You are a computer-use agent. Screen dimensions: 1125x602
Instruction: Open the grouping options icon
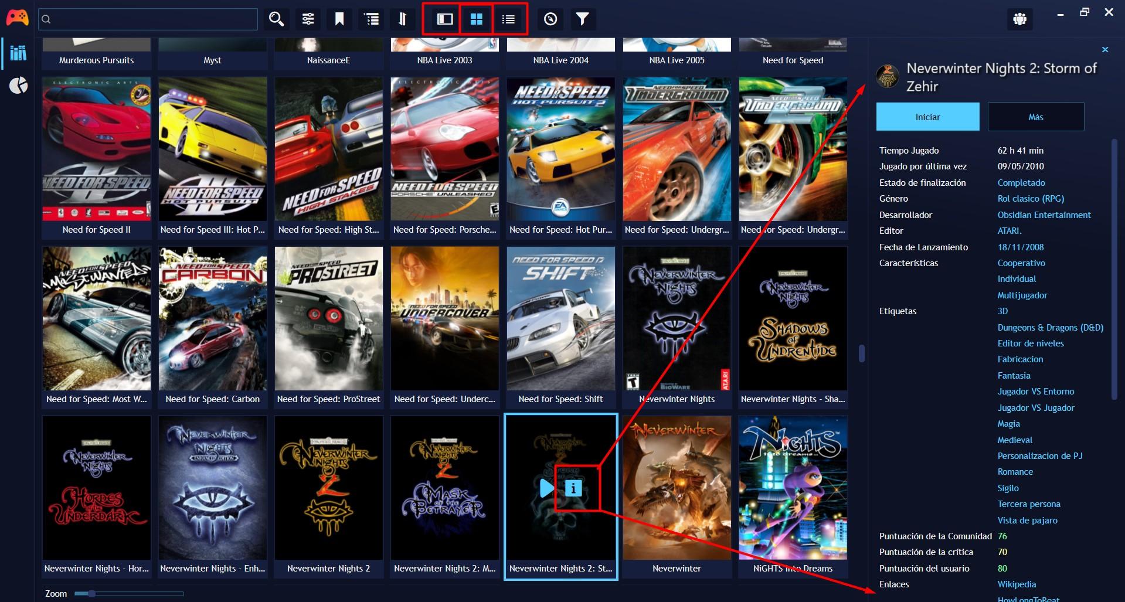tap(371, 19)
